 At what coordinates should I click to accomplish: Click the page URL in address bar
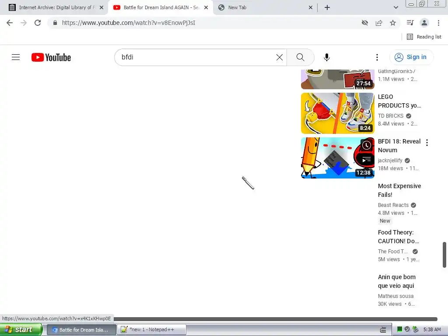129,23
